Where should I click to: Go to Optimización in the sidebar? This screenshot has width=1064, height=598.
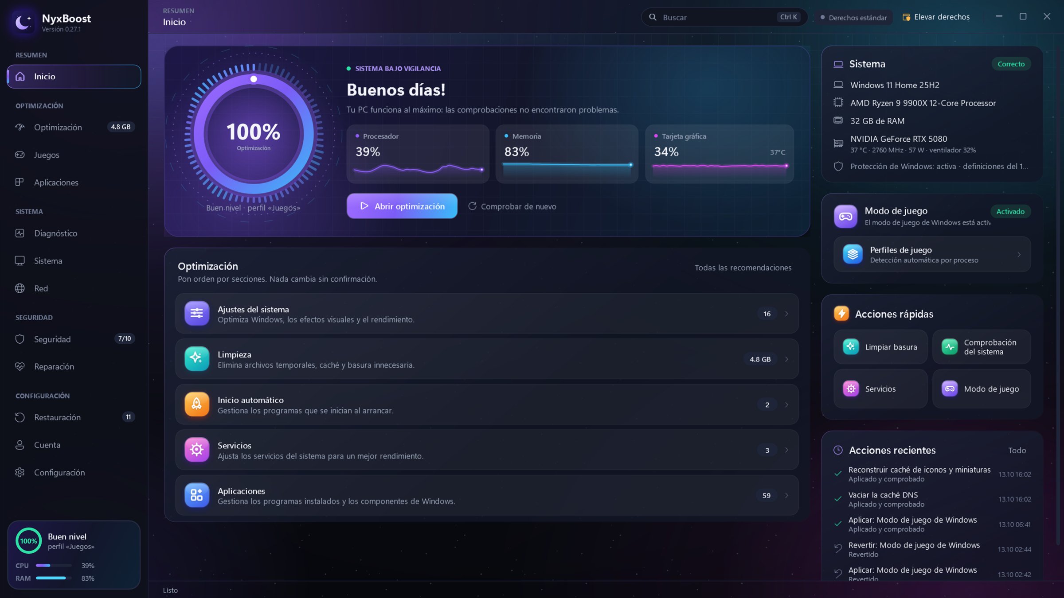point(74,127)
